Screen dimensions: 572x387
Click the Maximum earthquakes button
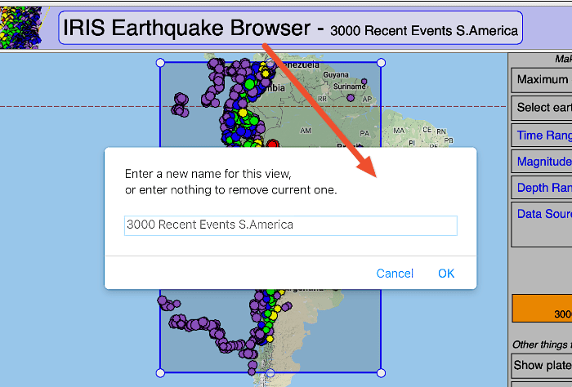tap(542, 80)
